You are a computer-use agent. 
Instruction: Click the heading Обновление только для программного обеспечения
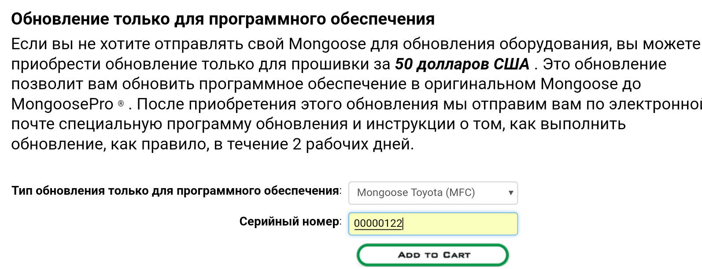222,19
